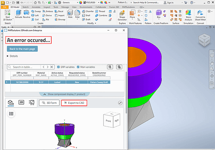
Task: Click the Search Help & Commands field
Action: [146, 3]
